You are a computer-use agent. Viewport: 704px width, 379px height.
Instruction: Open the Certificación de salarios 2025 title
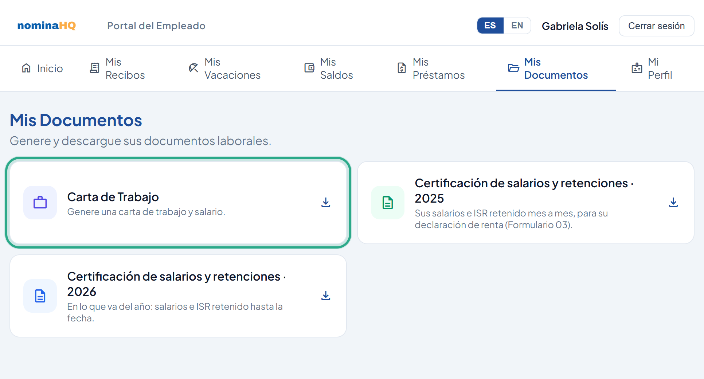tap(524, 191)
